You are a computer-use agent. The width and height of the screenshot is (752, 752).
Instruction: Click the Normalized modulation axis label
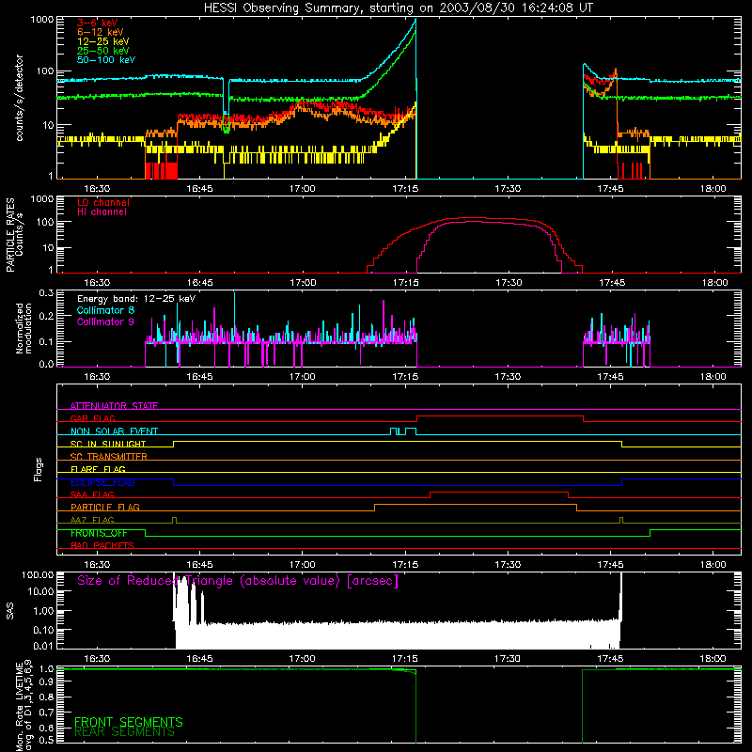pos(23,328)
